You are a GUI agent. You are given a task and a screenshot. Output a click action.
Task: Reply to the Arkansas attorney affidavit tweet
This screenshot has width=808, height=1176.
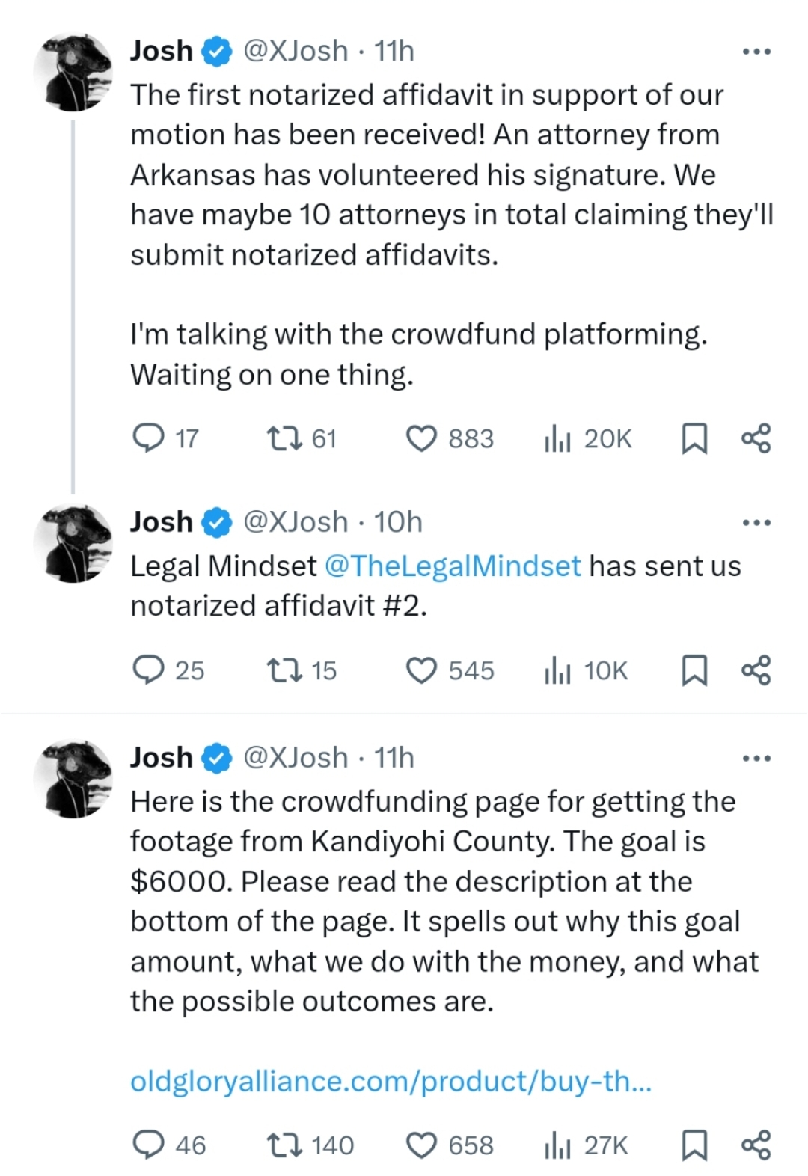click(148, 438)
